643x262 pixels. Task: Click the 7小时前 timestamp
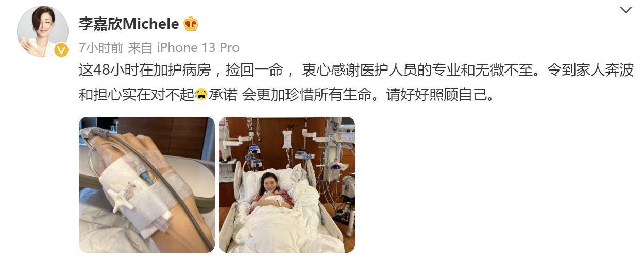[x=101, y=48]
